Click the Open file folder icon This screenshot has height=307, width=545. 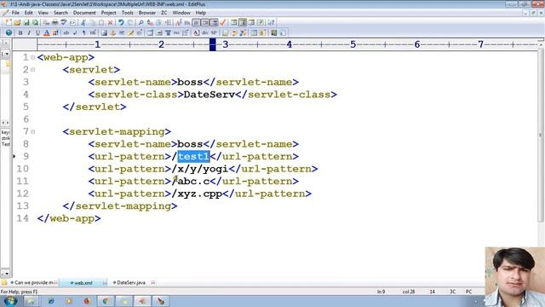[x=17, y=22]
